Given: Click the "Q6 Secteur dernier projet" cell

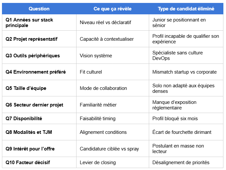Looking at the screenshot, I should pyautogui.click(x=39, y=105).
